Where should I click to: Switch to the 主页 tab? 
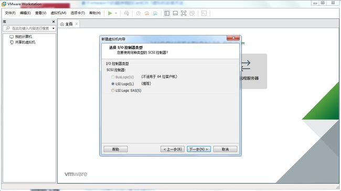click(x=69, y=24)
